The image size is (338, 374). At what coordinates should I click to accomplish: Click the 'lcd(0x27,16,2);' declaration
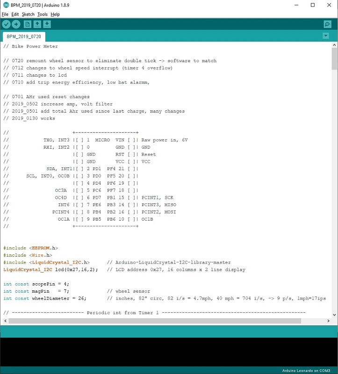tap(77, 270)
